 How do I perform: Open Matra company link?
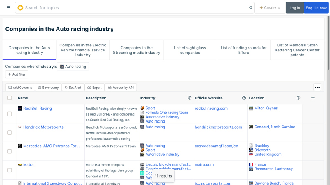click(28, 165)
